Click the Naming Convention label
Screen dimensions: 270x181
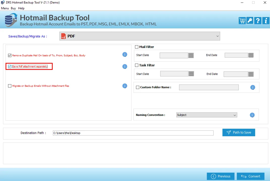tap(151, 115)
